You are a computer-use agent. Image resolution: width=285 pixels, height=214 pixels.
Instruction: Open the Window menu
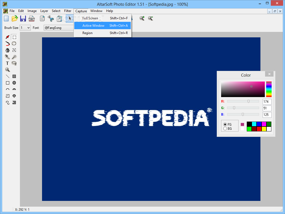click(96, 11)
